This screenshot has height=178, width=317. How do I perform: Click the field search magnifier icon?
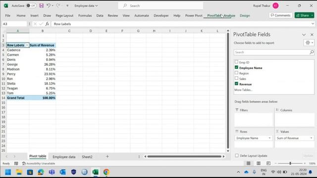(x=312, y=52)
